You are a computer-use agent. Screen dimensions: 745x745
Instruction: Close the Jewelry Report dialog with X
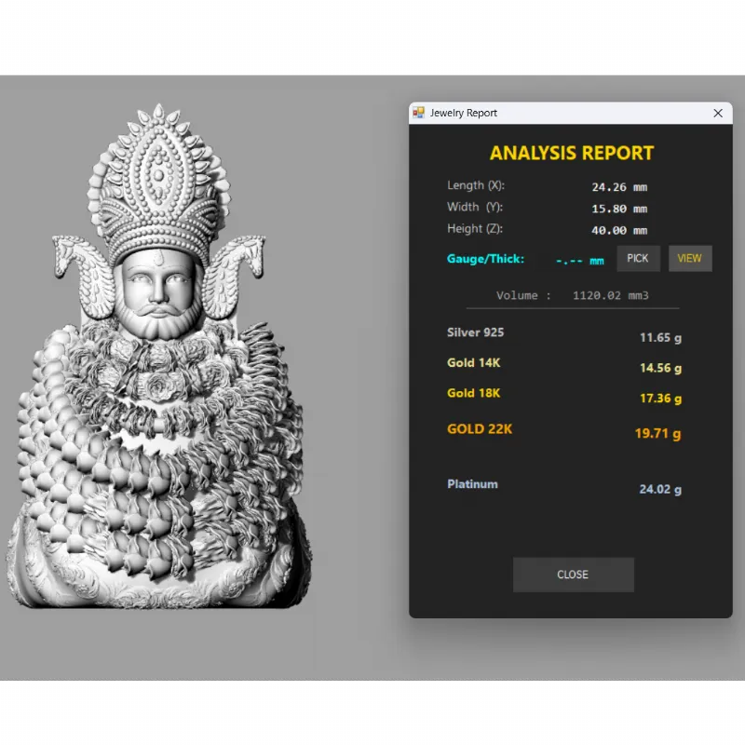tap(718, 113)
